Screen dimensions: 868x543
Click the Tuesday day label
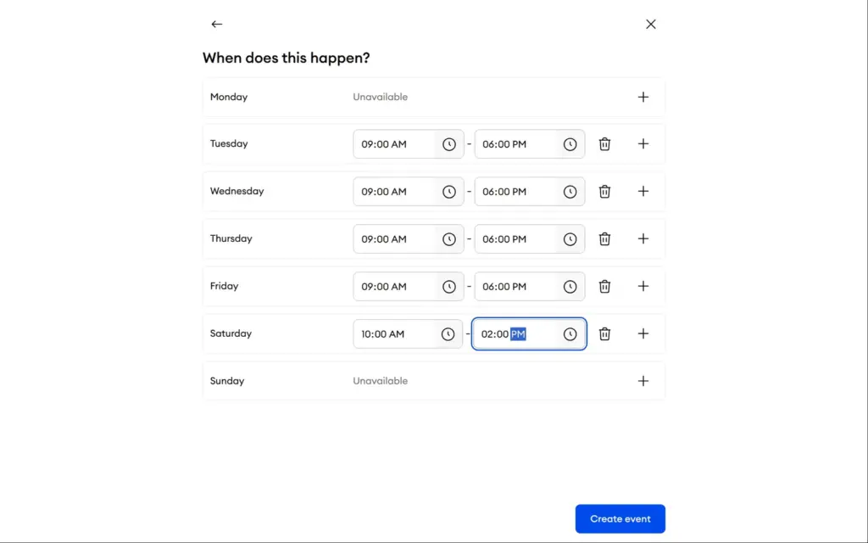coord(229,143)
